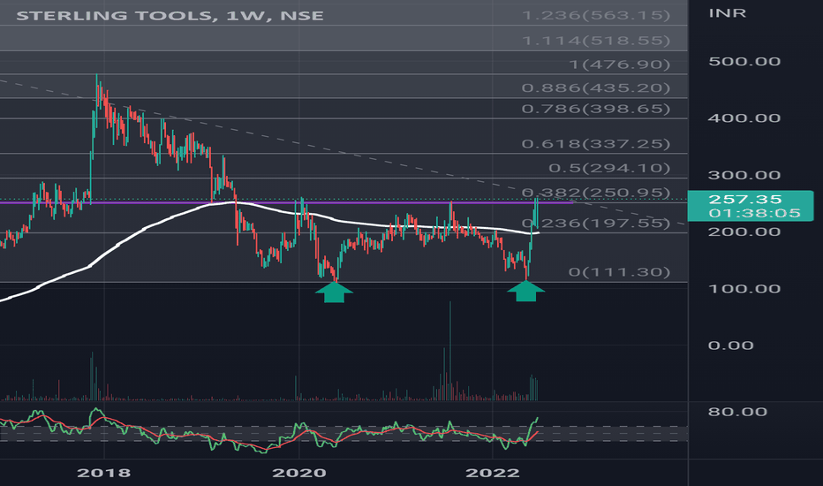The height and width of the screenshot is (486, 823).
Task: Click the 300.00 price axis label
Action: coord(744,175)
